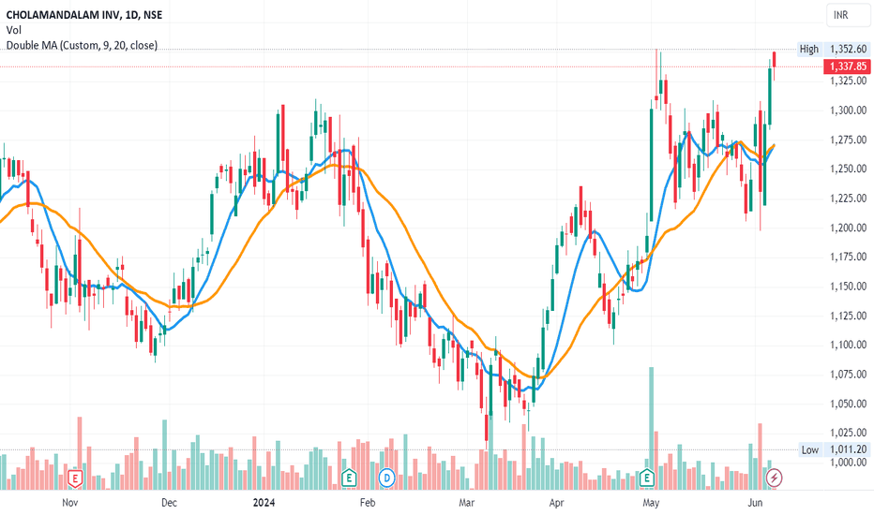Viewport: 874px width, 515px height.
Task: Click the green earnings E marker near May
Action: (x=646, y=478)
